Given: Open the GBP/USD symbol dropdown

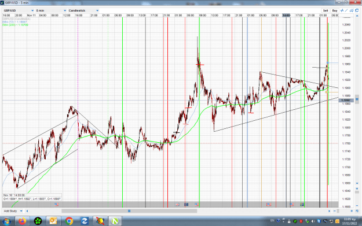Looking at the screenshot, I should (x=19, y=10).
